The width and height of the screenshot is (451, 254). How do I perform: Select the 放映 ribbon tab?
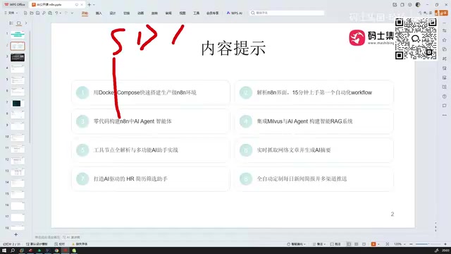pyautogui.click(x=154, y=13)
